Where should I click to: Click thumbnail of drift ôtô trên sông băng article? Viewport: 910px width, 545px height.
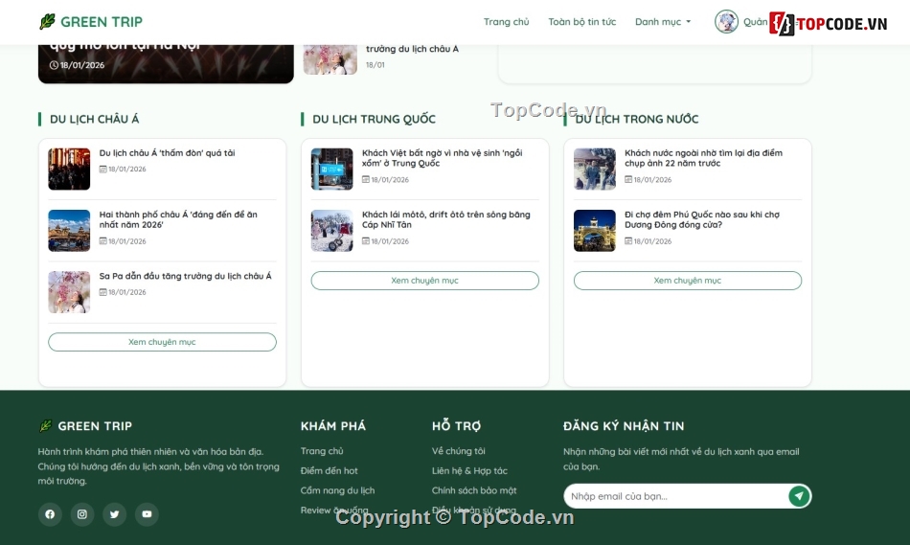(332, 231)
